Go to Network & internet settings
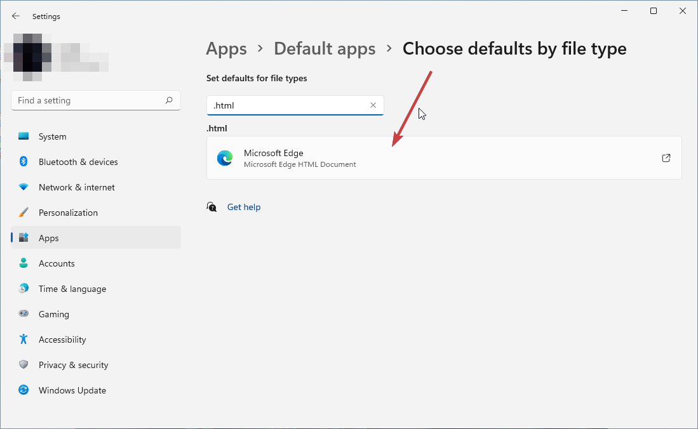The height and width of the screenshot is (429, 698). (x=76, y=187)
